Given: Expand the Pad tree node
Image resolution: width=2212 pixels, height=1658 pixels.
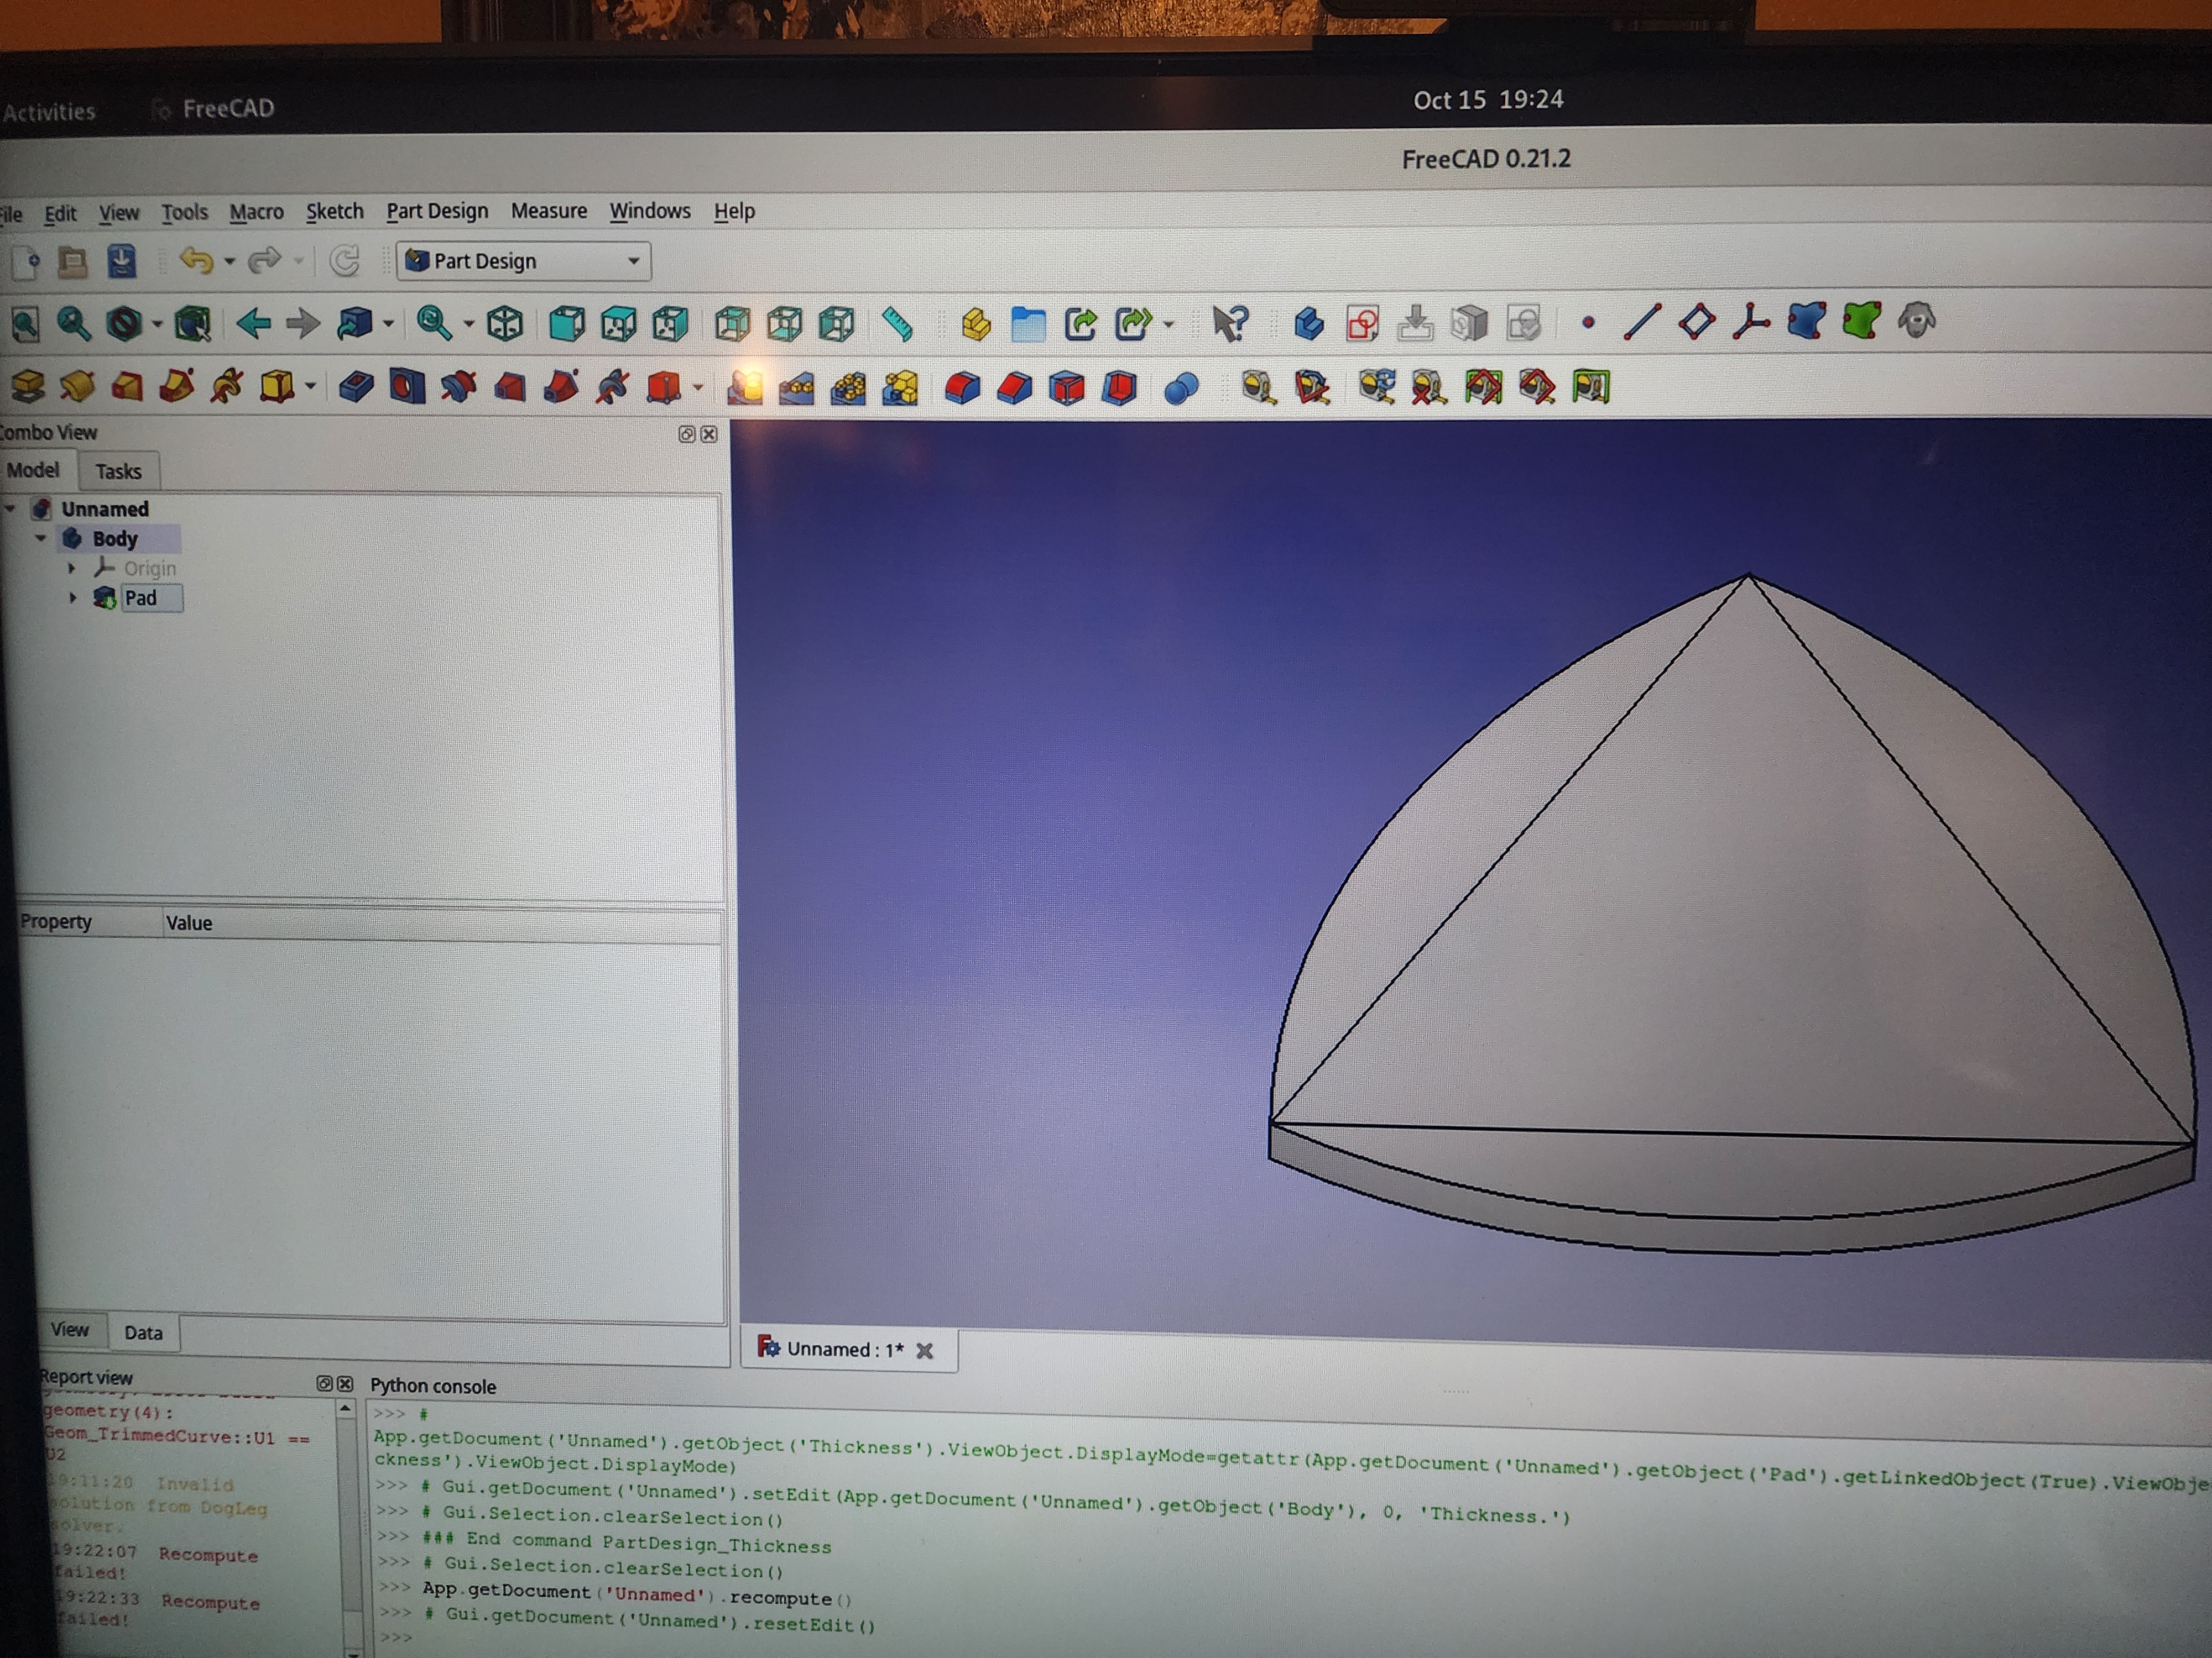Looking at the screenshot, I should [x=72, y=597].
